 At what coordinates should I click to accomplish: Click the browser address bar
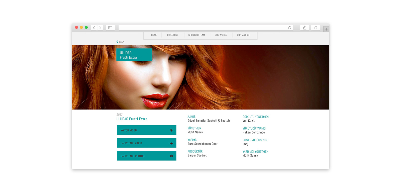tap(206, 27)
